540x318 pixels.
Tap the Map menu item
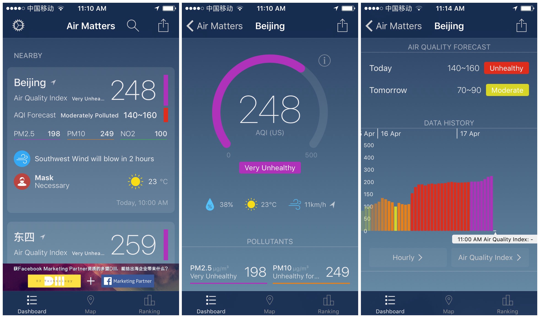pyautogui.click(x=90, y=306)
